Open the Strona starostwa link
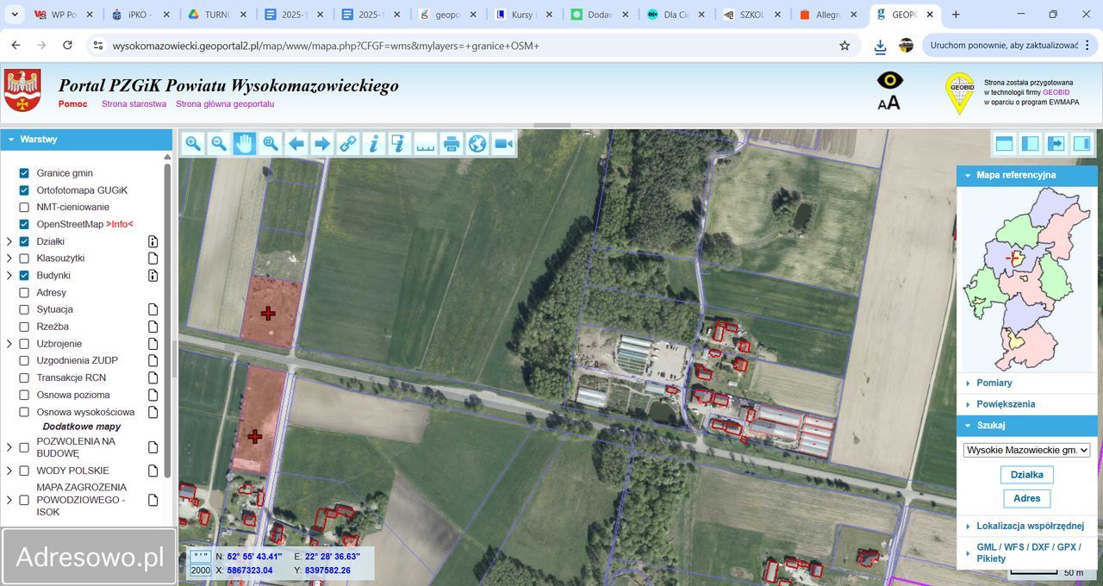 134,103
